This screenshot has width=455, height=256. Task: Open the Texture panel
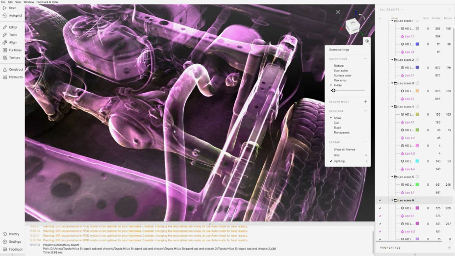click(x=14, y=57)
